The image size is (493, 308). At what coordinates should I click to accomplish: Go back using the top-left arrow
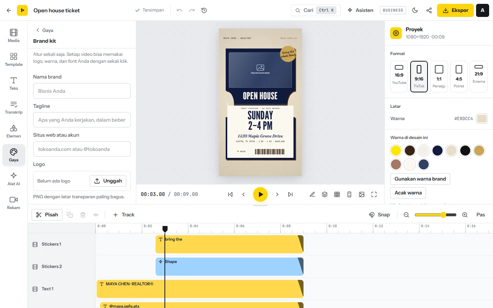(9, 10)
